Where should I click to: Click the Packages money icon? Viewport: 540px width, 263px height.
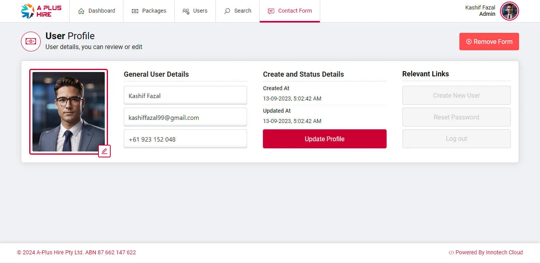coord(135,11)
